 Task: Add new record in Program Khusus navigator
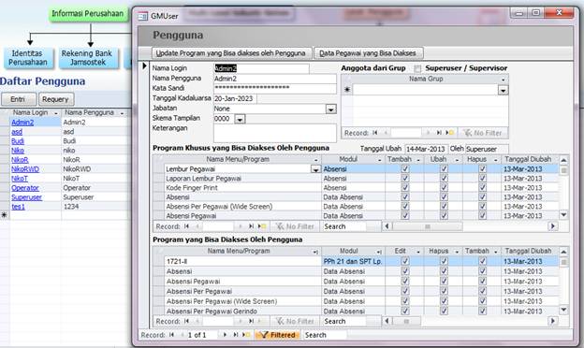(x=262, y=226)
